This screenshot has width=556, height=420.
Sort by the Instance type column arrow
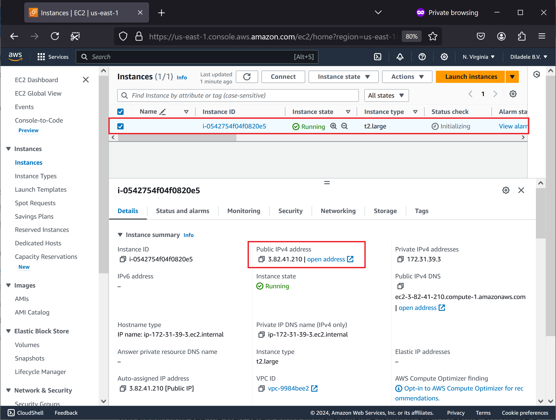415,112
